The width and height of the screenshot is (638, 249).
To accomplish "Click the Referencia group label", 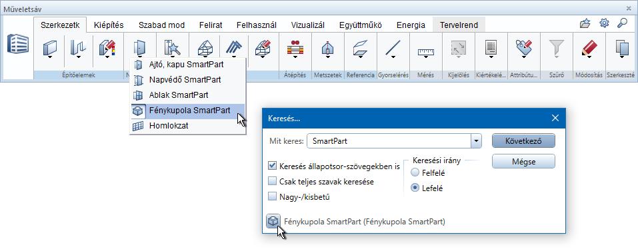I will click(361, 75).
